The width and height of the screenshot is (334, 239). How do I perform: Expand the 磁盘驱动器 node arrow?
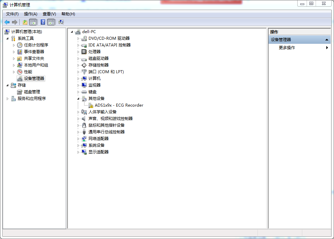[x=78, y=58]
